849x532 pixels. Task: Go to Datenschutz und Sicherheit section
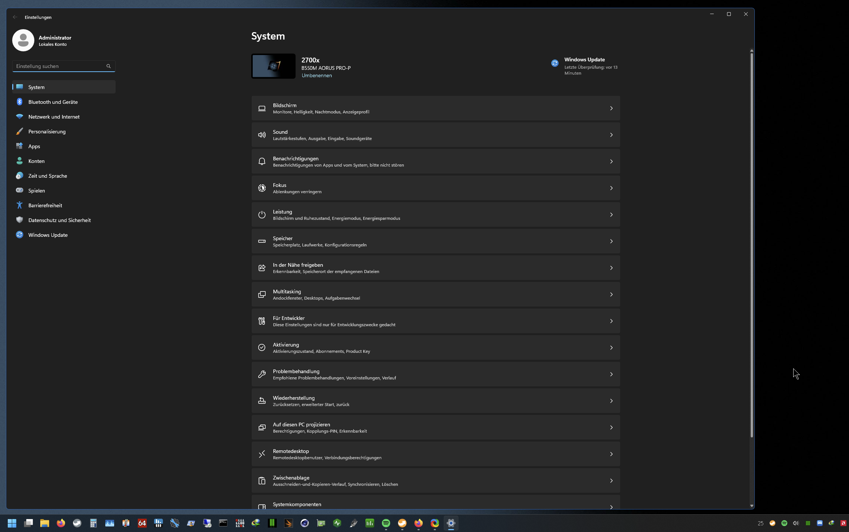(x=59, y=220)
